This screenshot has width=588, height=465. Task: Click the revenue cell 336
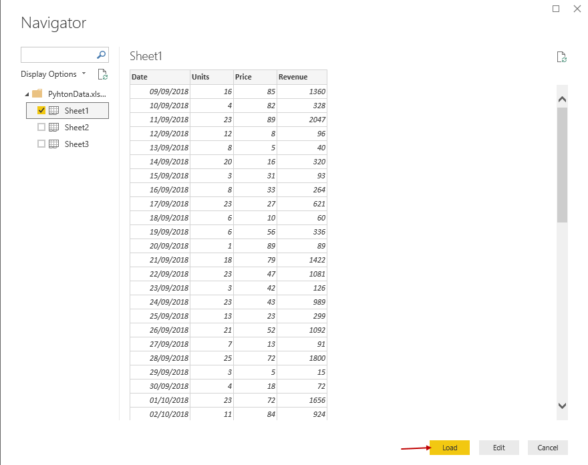tap(302, 232)
